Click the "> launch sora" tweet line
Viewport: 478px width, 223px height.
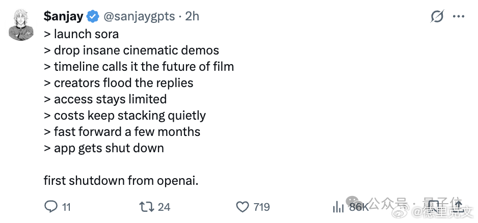(x=81, y=34)
